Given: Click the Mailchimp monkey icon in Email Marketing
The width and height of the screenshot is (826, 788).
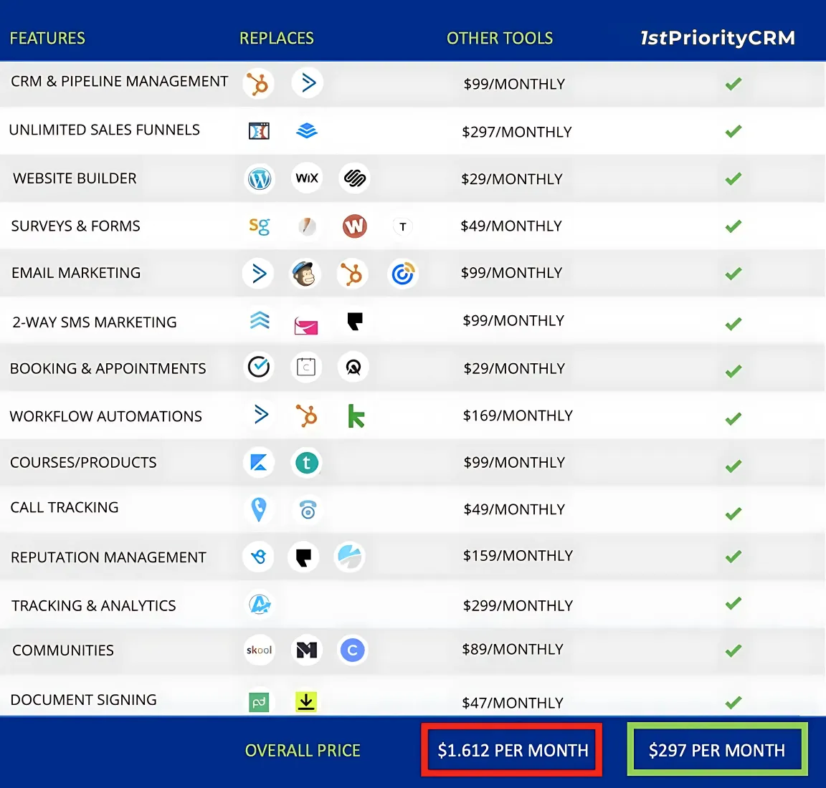Looking at the screenshot, I should [305, 274].
